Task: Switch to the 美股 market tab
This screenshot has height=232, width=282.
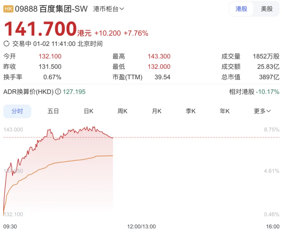Action: (267, 9)
